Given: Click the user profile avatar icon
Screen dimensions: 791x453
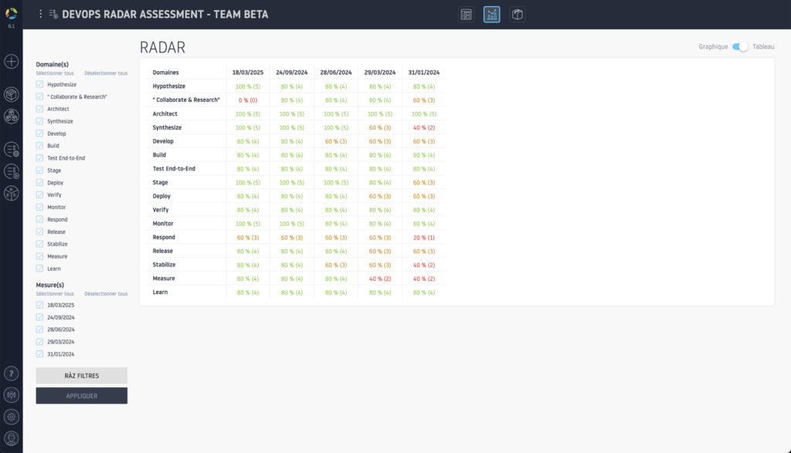Looking at the screenshot, I should click(x=11, y=438).
